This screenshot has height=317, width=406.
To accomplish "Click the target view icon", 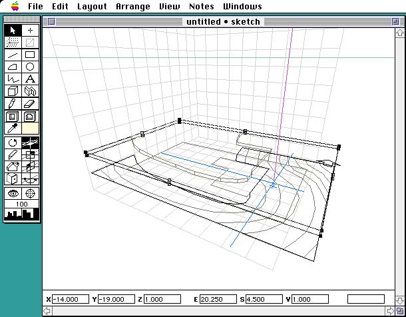I will point(30,192).
